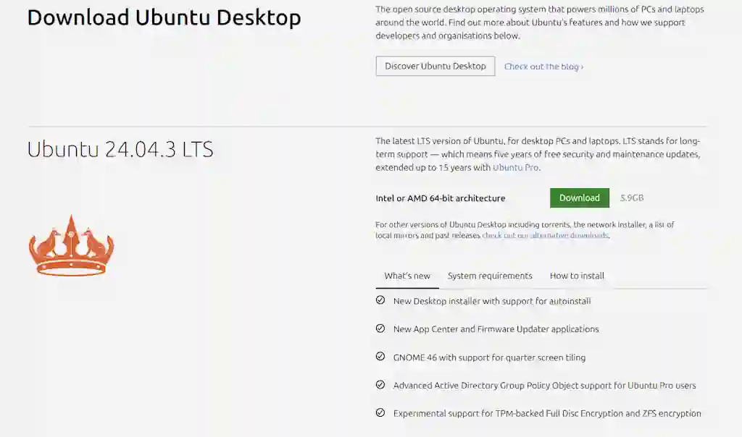Click the Discover Ubuntu Desktop button
The width and height of the screenshot is (742, 437).
435,66
